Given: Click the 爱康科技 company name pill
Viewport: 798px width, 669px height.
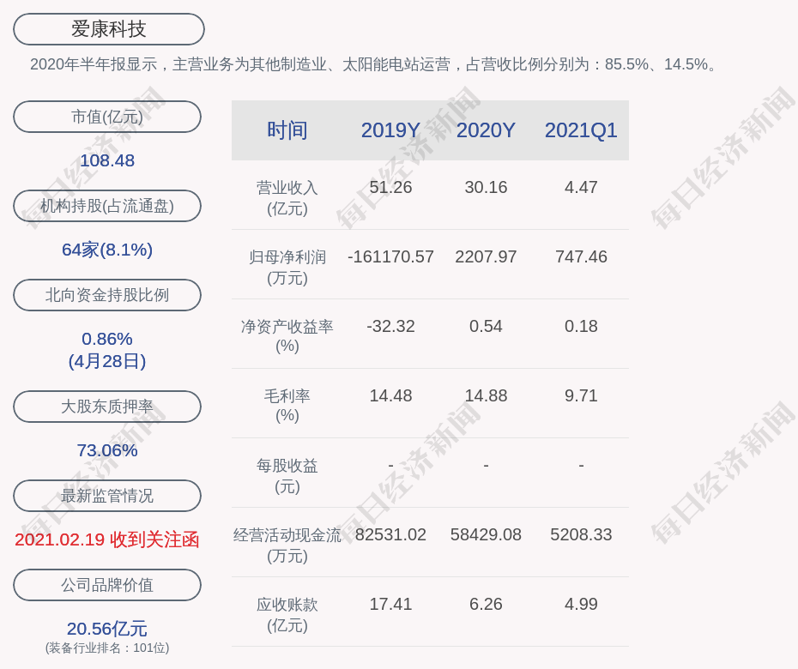Looking at the screenshot, I should tap(109, 29).
